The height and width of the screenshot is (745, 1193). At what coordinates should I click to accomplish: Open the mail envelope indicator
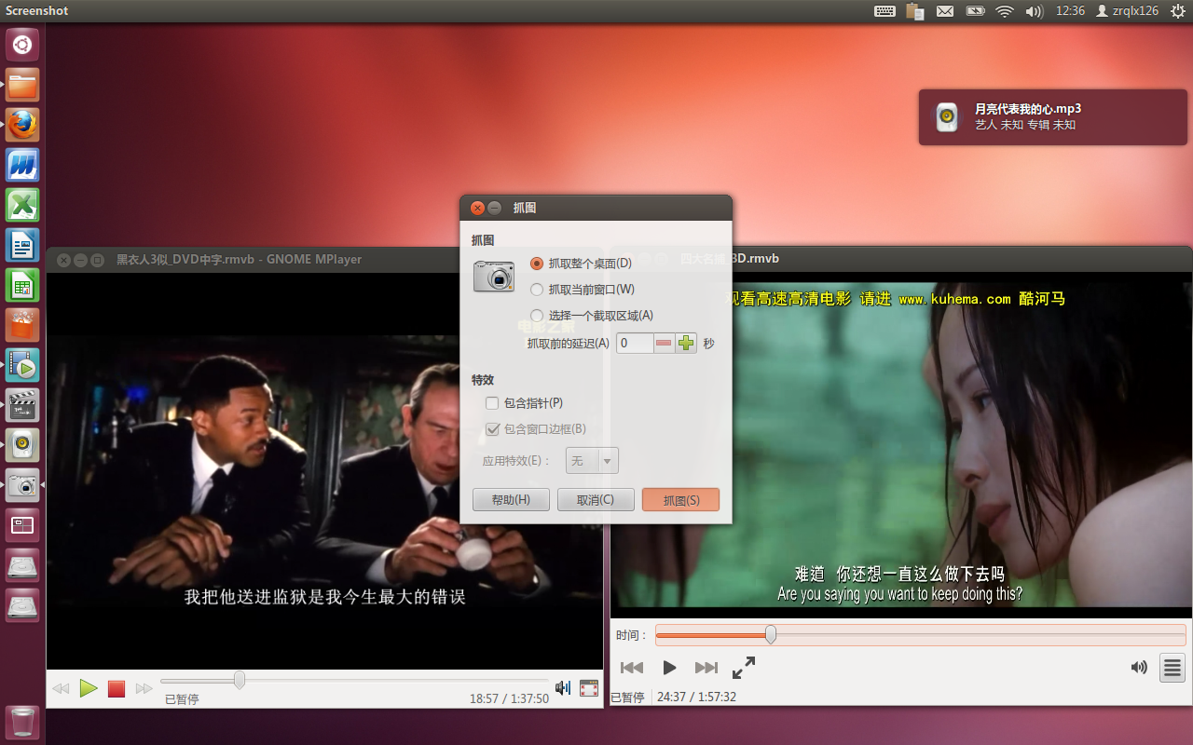click(x=945, y=11)
